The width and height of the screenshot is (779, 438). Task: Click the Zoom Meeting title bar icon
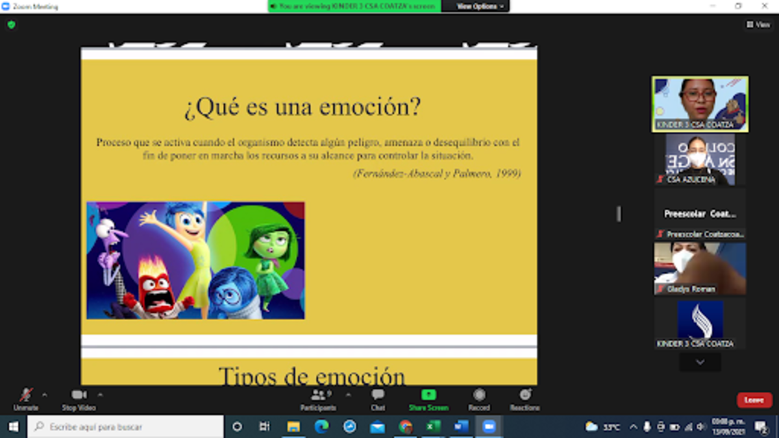(x=6, y=6)
